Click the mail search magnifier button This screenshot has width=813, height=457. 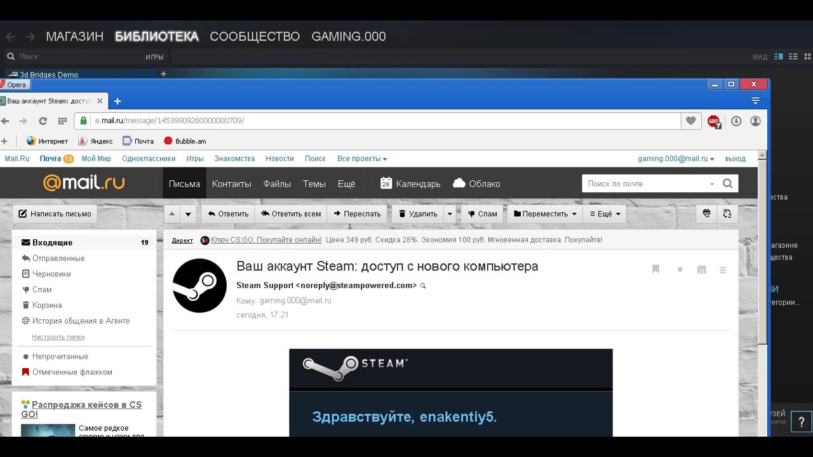[728, 183]
